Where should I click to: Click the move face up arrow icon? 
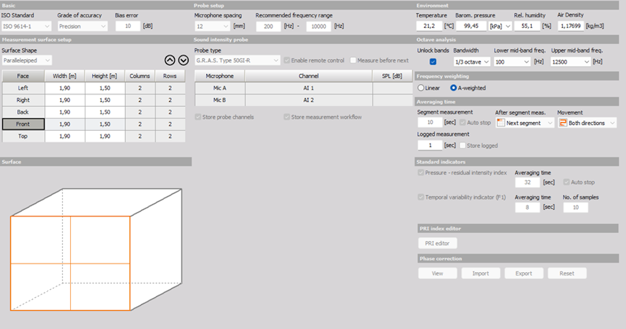170,60
